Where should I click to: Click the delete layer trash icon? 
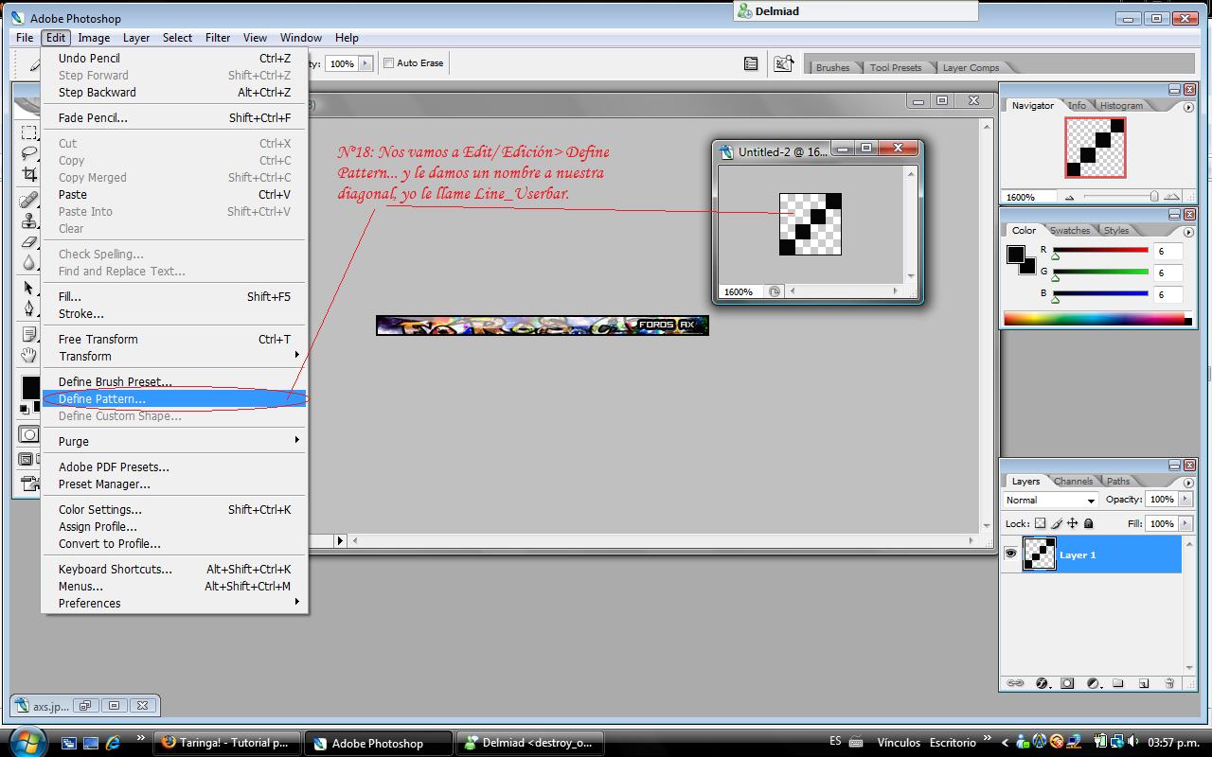click(x=1169, y=683)
